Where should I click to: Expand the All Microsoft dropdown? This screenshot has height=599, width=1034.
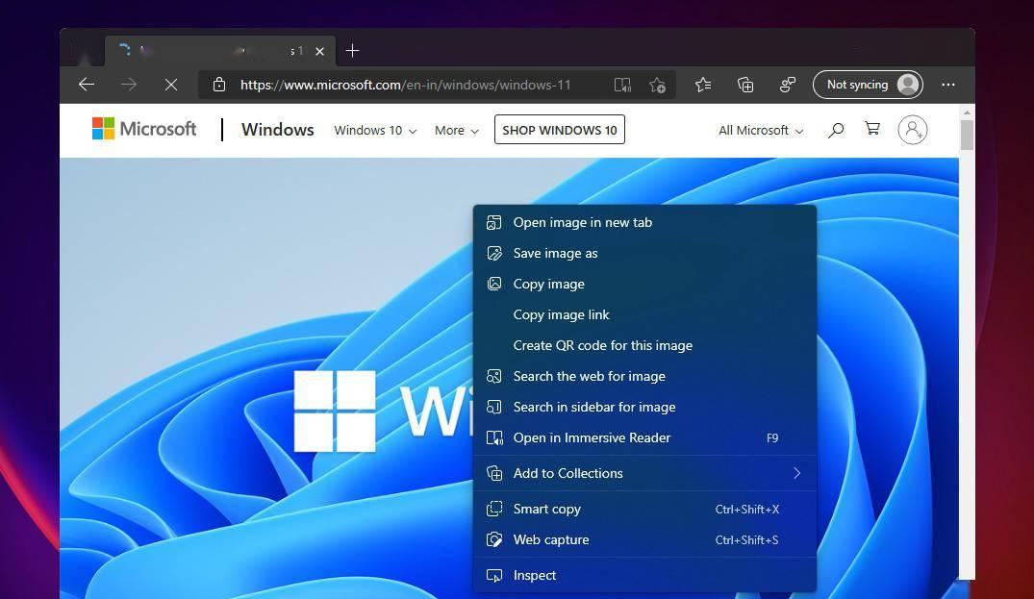point(761,131)
